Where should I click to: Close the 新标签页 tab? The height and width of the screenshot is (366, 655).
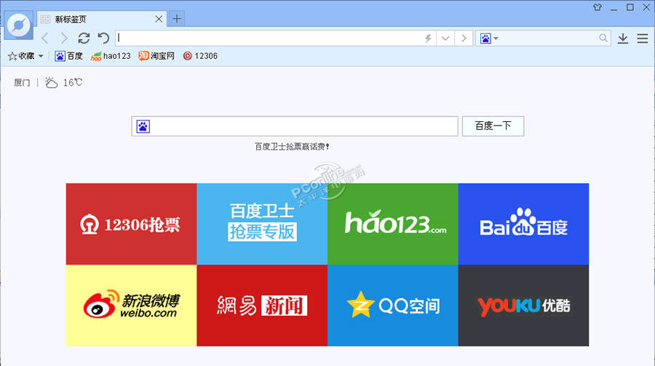159,19
